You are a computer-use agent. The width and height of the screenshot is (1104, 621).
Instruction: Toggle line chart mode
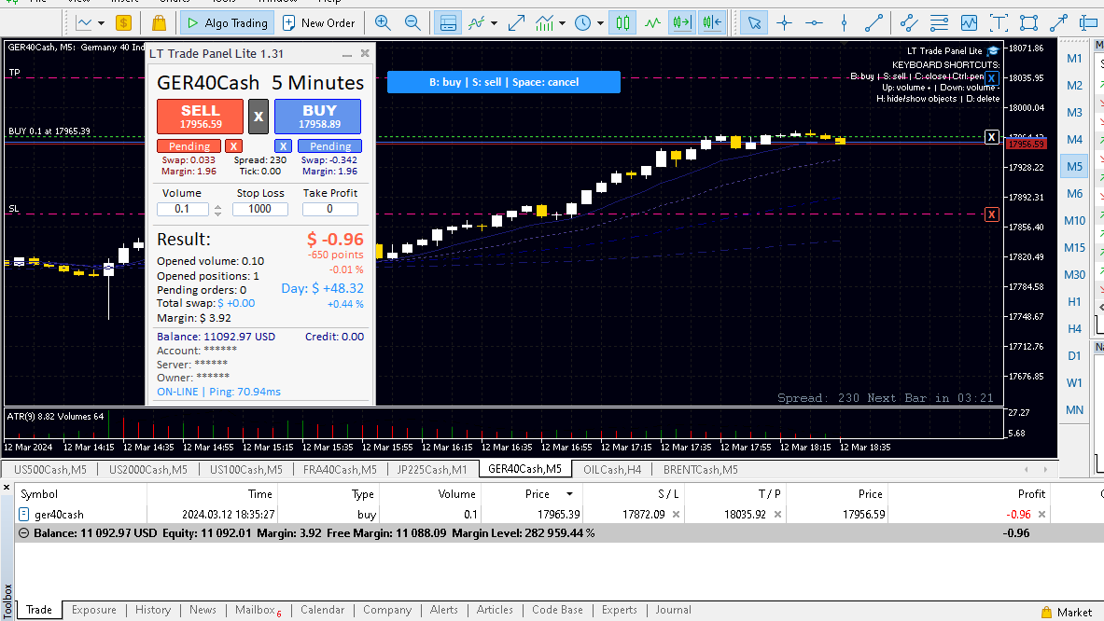point(652,23)
